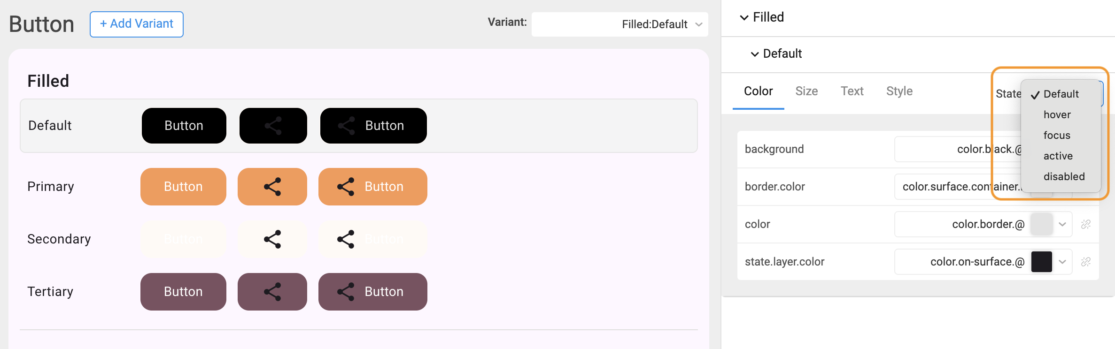Click the Default black icon-only share button
The width and height of the screenshot is (1115, 349).
point(273,126)
